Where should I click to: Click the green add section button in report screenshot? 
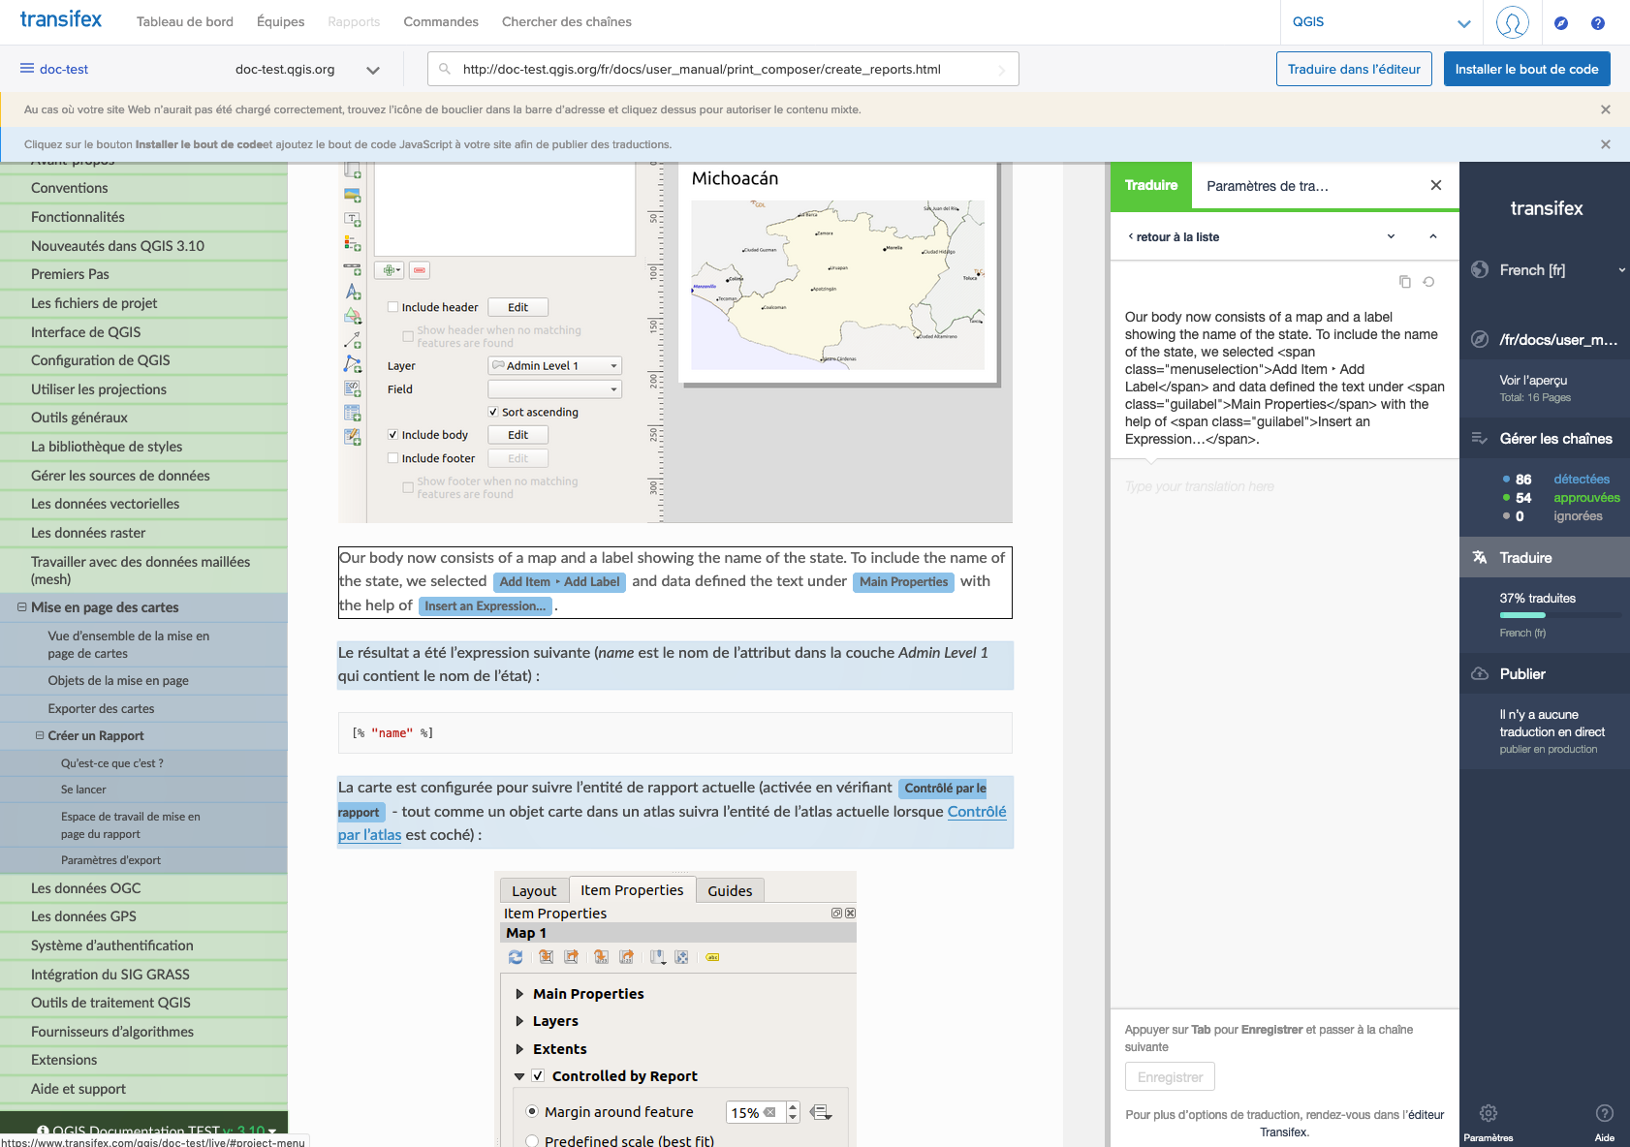tap(392, 270)
